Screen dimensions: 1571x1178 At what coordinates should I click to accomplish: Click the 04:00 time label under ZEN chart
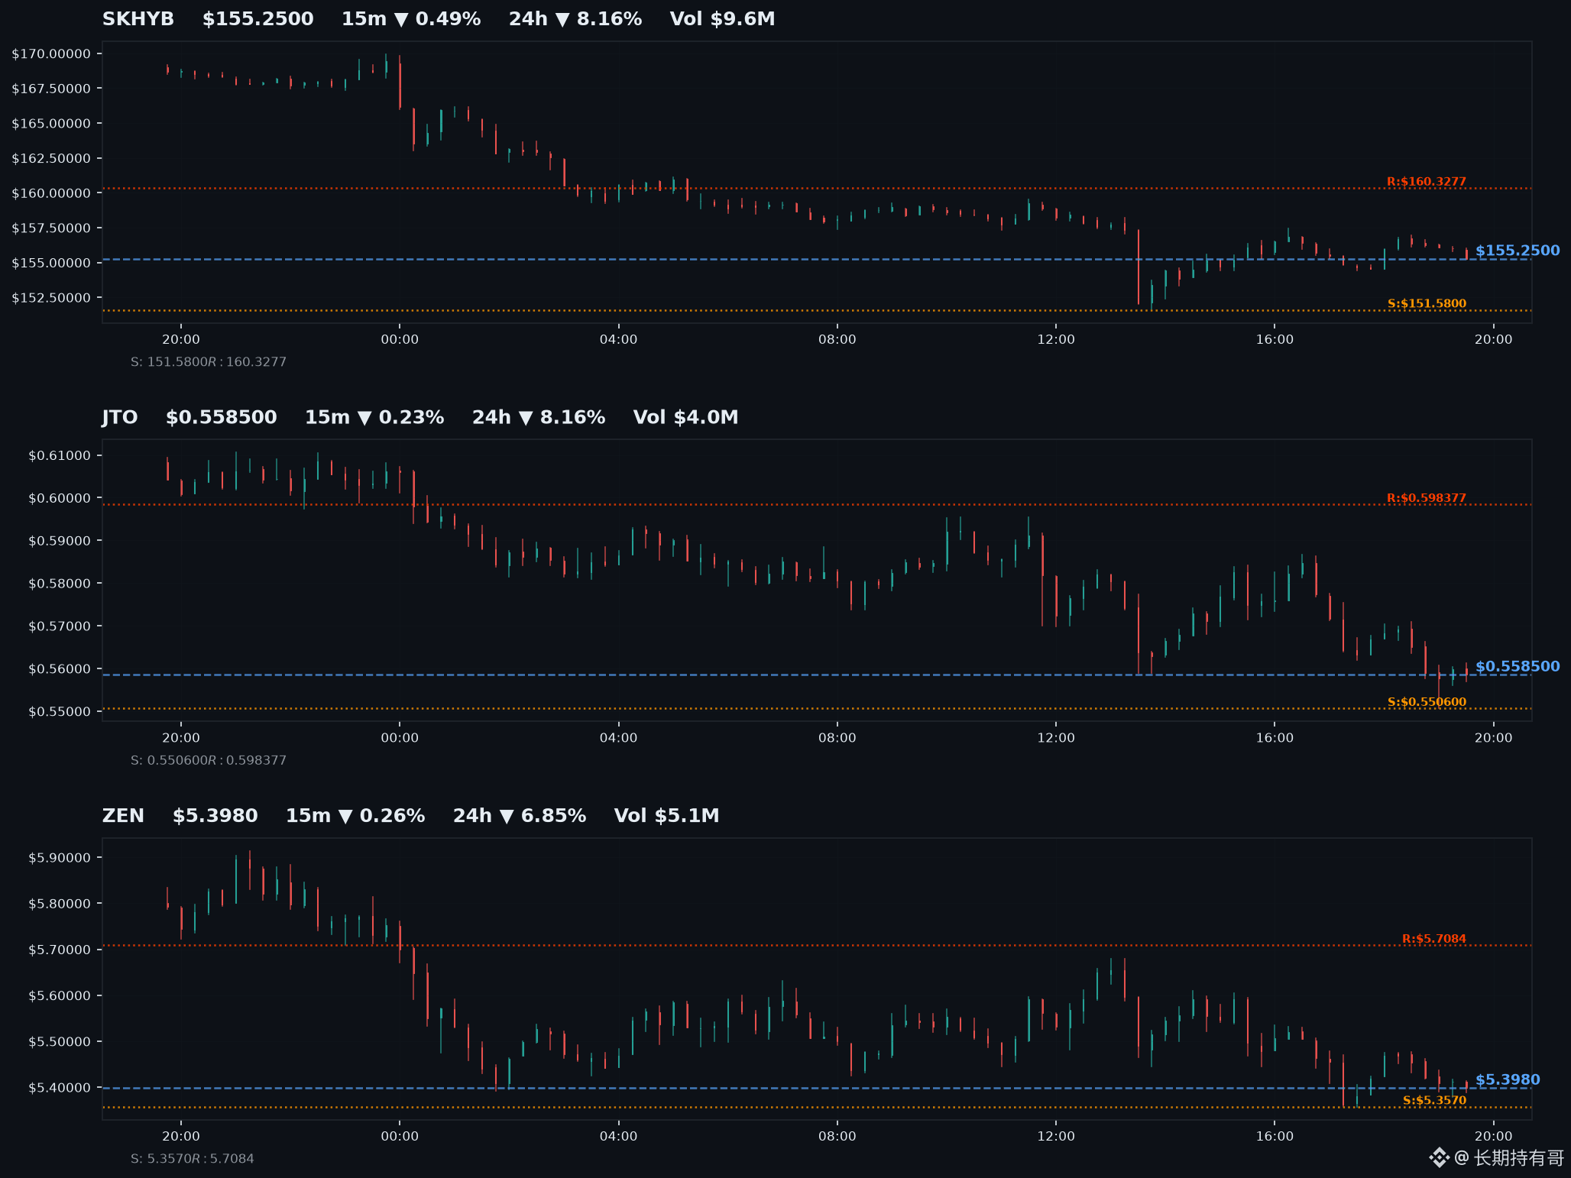618,1136
